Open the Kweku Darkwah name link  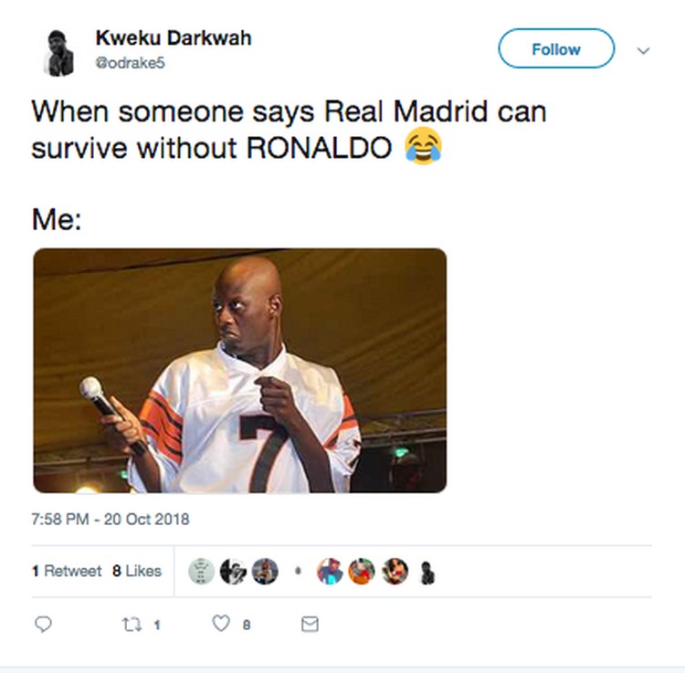[x=174, y=38]
